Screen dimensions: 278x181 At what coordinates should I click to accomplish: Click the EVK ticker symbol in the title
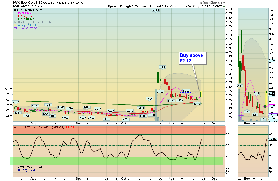[x=16, y=3]
